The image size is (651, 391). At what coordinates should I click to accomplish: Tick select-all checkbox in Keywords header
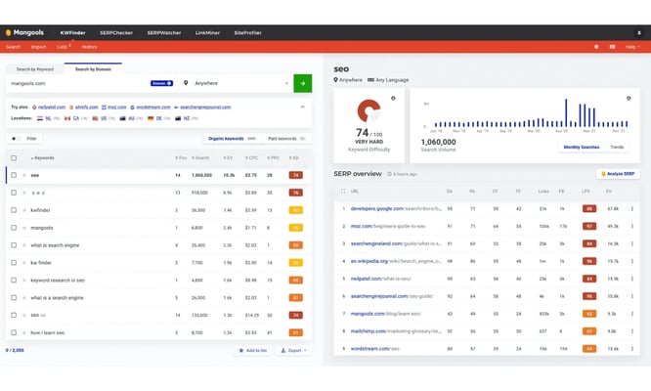(14, 157)
